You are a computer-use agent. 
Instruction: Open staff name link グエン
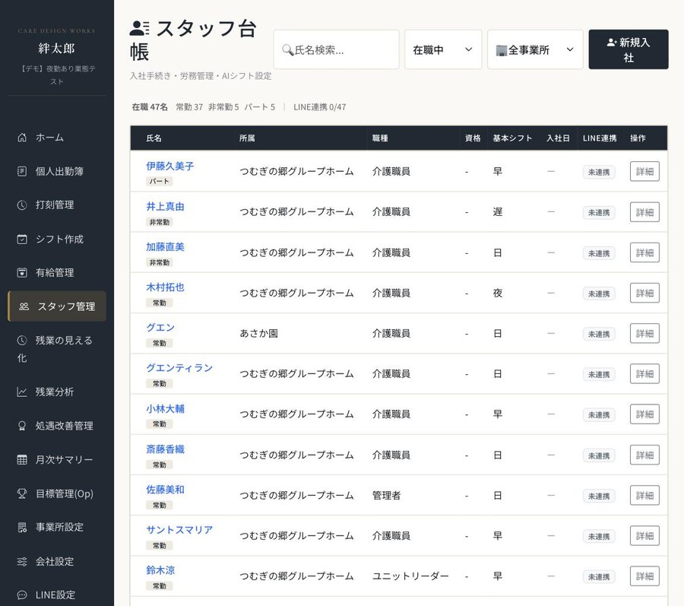click(160, 328)
